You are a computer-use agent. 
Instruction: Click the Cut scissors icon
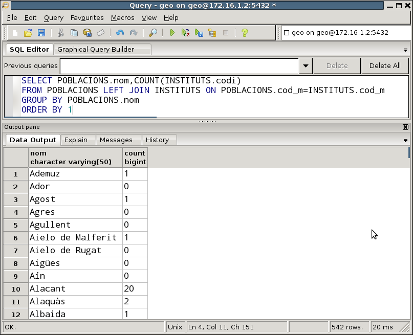[60, 33]
